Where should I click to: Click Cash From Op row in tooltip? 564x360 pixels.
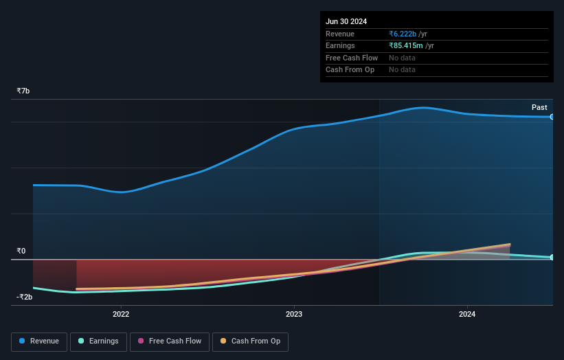(437, 70)
